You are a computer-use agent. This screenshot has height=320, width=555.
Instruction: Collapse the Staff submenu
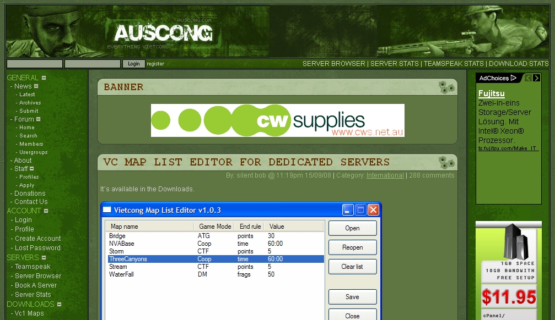(x=32, y=169)
